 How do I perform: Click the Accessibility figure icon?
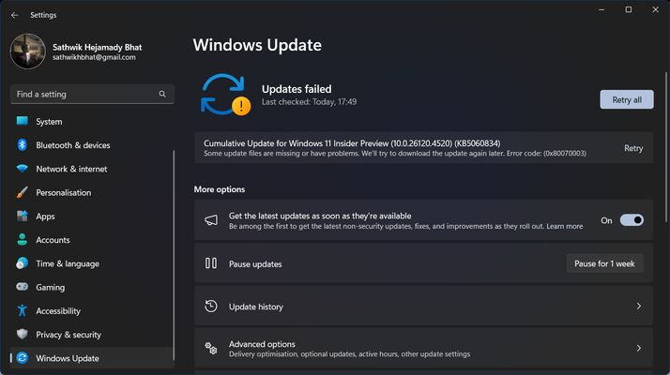pyautogui.click(x=23, y=310)
